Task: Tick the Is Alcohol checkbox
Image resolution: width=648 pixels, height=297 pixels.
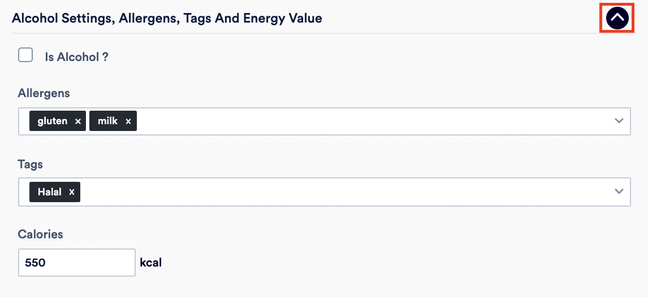Action: click(x=25, y=55)
